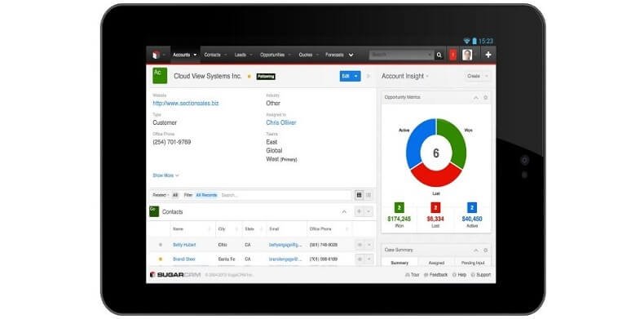Select the Summary tab in Case Summary
The image size is (640, 319).
[399, 263]
